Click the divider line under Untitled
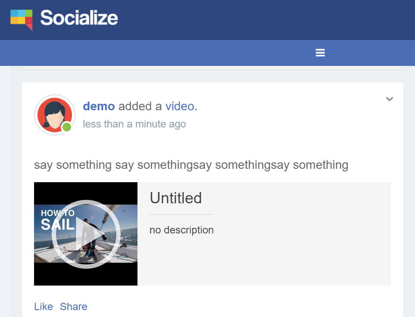The height and width of the screenshot is (317, 415). 181,214
